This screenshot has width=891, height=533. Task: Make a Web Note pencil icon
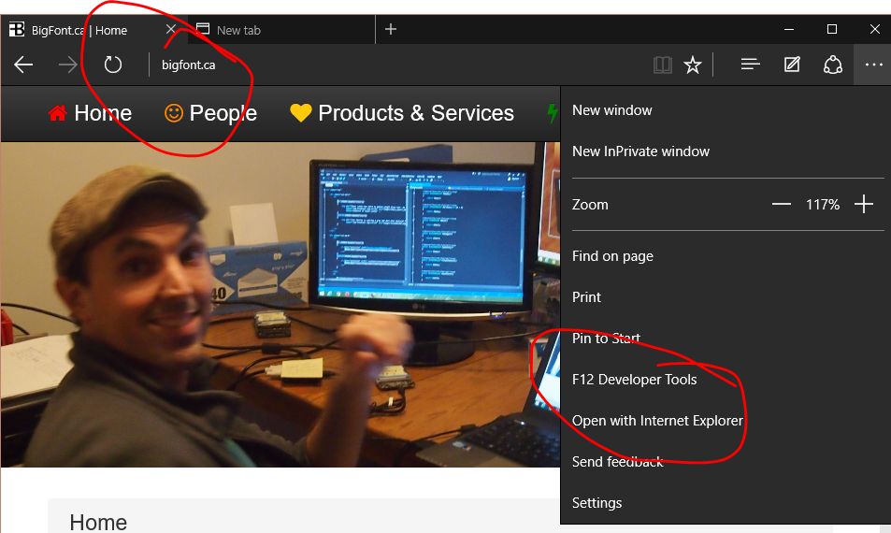(x=792, y=65)
